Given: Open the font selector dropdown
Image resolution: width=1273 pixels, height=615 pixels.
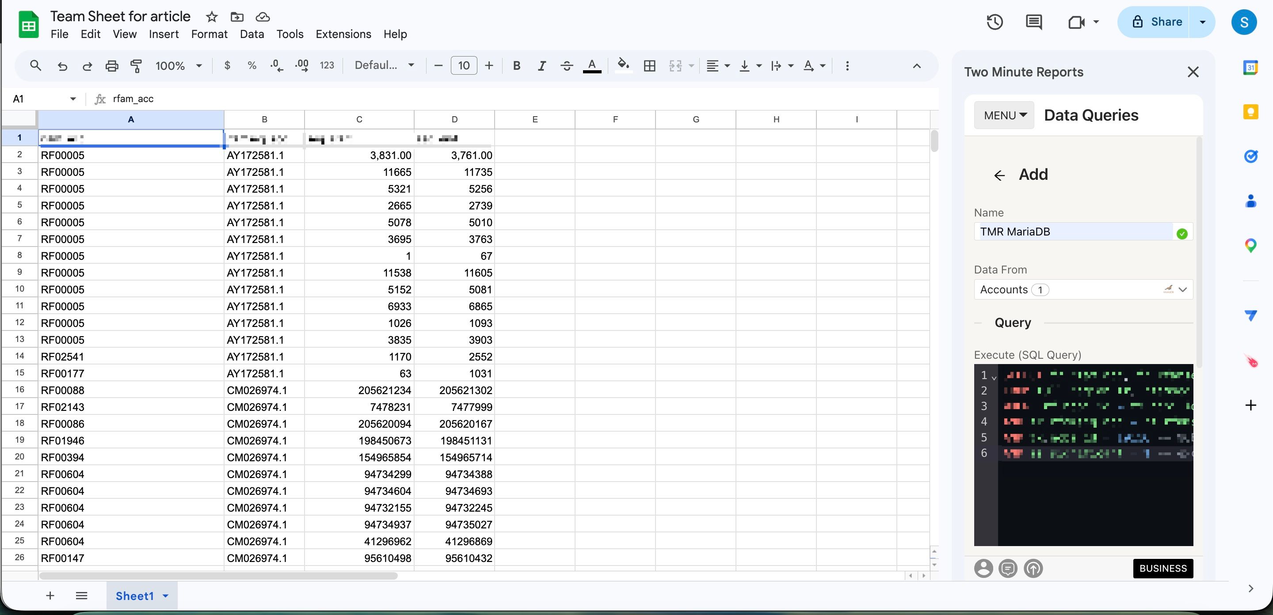Looking at the screenshot, I should 385,65.
